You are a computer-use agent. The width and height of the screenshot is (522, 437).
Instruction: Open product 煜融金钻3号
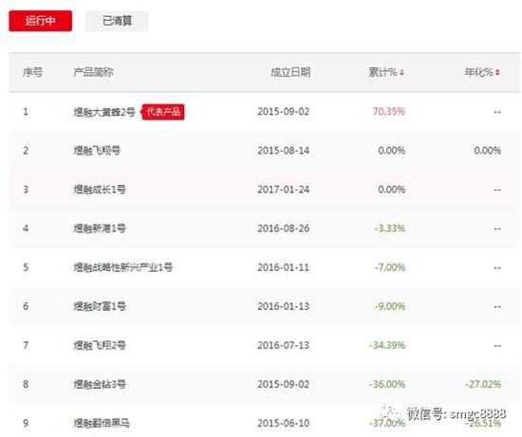tap(100, 384)
